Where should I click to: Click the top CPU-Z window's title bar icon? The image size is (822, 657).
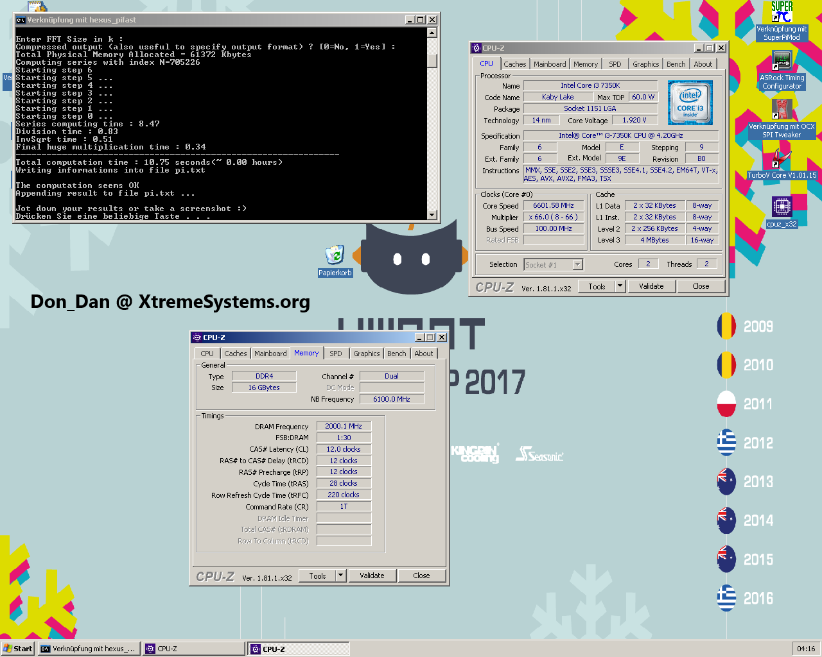[x=477, y=48]
